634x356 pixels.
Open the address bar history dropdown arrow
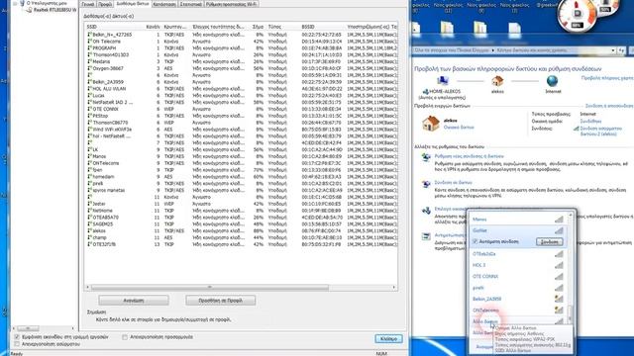613,50
